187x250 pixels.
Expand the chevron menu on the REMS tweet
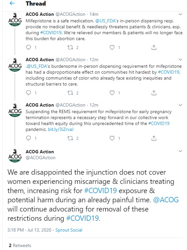(x=180, y=105)
